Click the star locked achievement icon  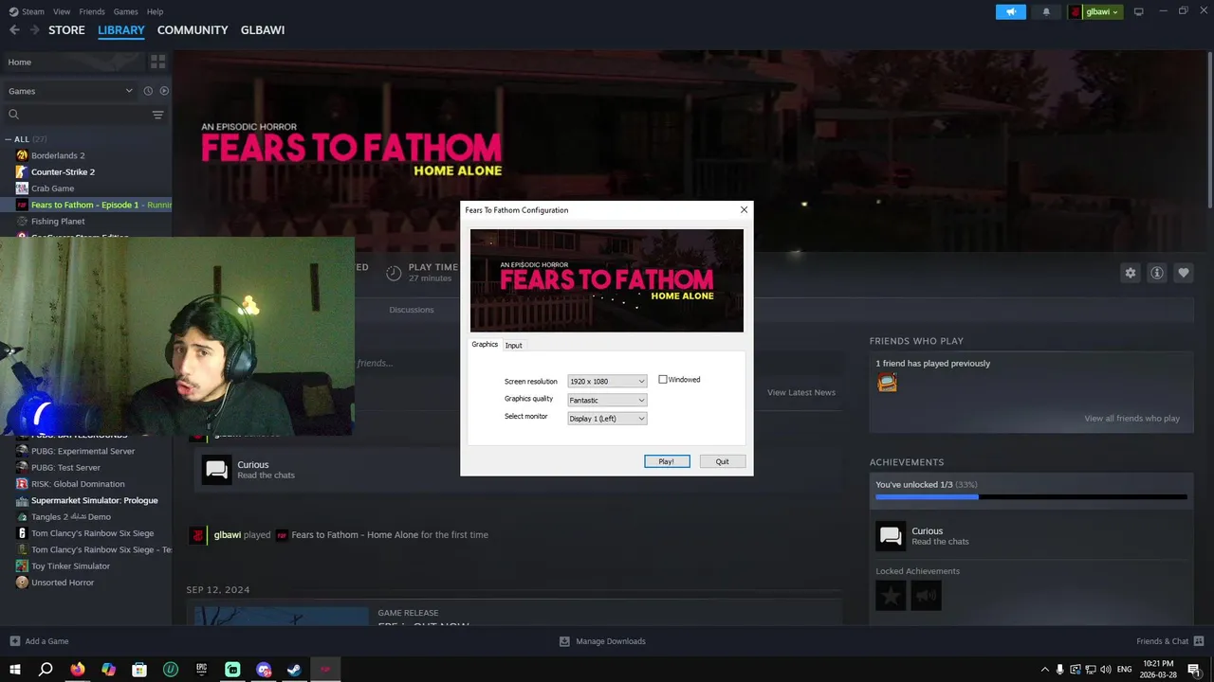pyautogui.click(x=891, y=595)
